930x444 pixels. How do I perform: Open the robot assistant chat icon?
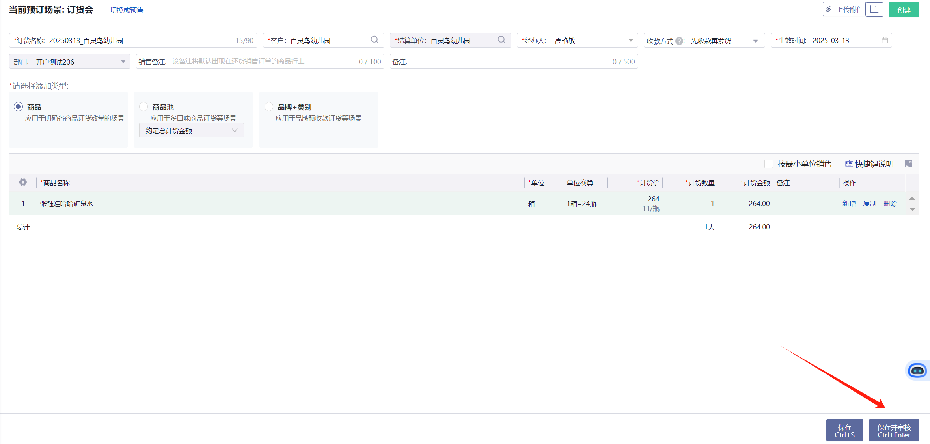pyautogui.click(x=917, y=370)
